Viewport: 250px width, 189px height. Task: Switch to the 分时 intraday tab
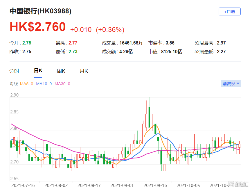[14, 71]
